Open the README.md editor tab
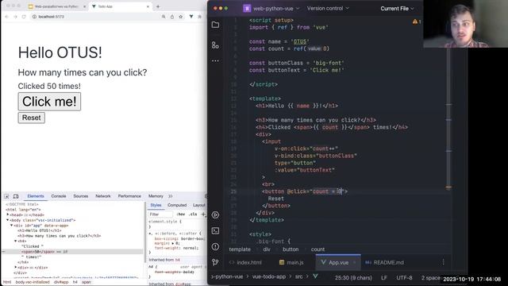The image size is (508, 286). (x=384, y=262)
